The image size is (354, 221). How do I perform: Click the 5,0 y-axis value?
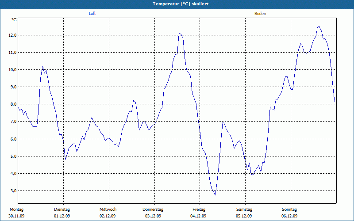(x=13, y=156)
